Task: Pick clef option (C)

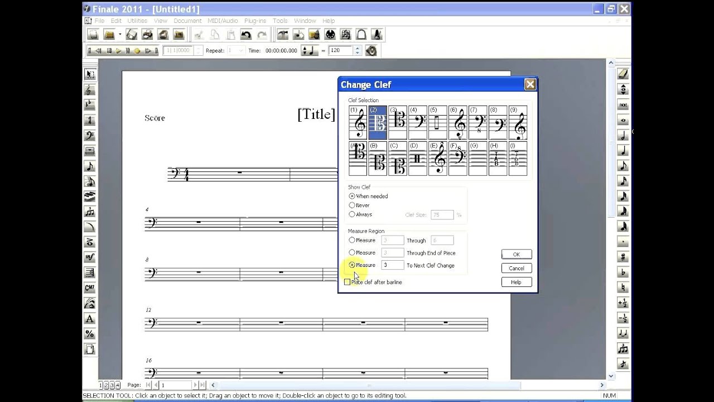Action: (398, 159)
